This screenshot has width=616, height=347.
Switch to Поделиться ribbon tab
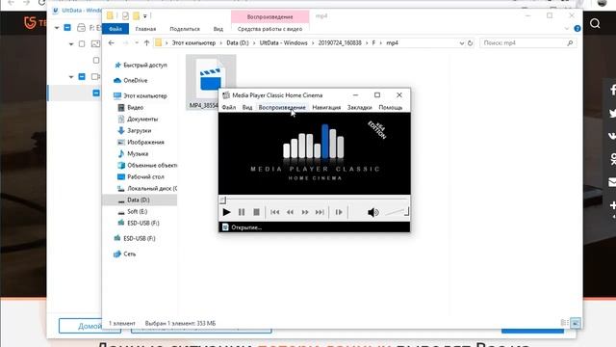185,29
